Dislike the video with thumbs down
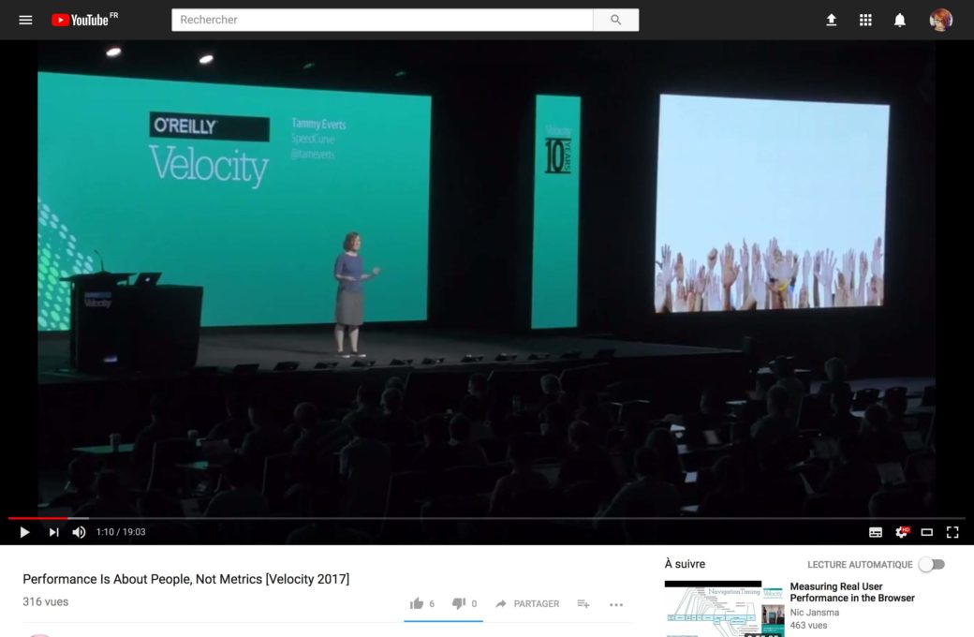The width and height of the screenshot is (974, 637). (459, 604)
